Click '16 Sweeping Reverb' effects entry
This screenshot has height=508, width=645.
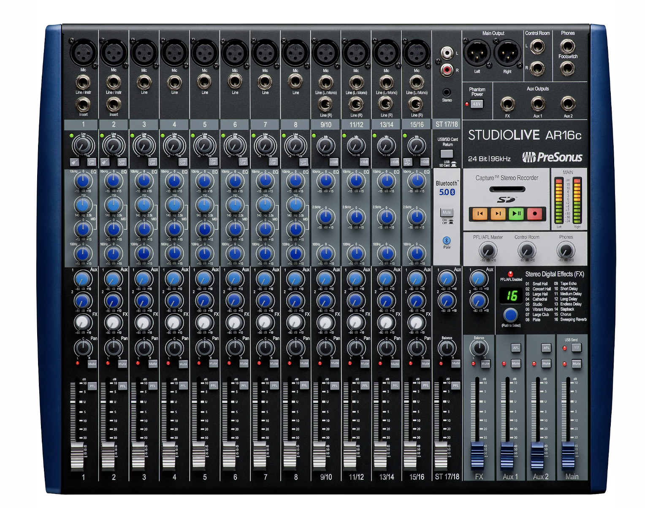tap(570, 320)
